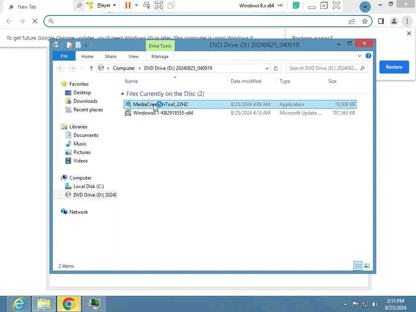The width and height of the screenshot is (416, 312).
Task: Switch to large icons view in status bar
Action: [367, 266]
